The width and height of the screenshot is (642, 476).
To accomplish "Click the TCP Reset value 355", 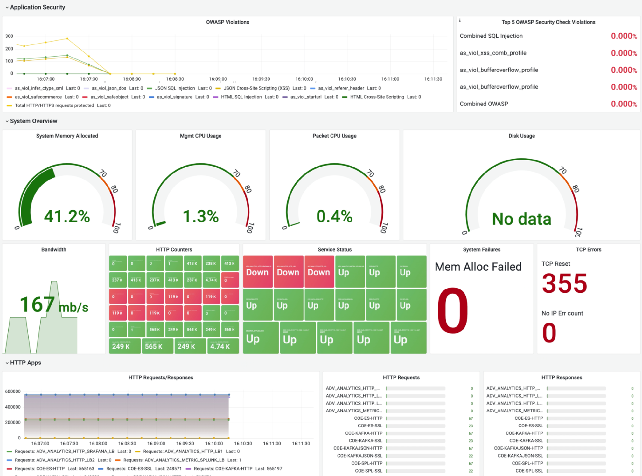I will [x=564, y=283].
